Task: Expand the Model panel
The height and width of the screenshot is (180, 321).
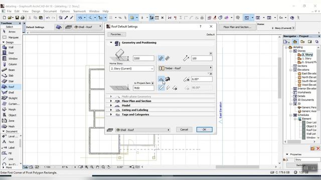Action: click(111, 105)
